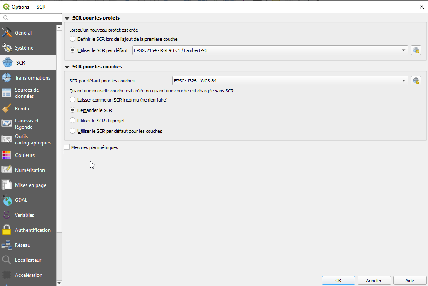Collapse the SCR pour les projets section

tap(67, 18)
